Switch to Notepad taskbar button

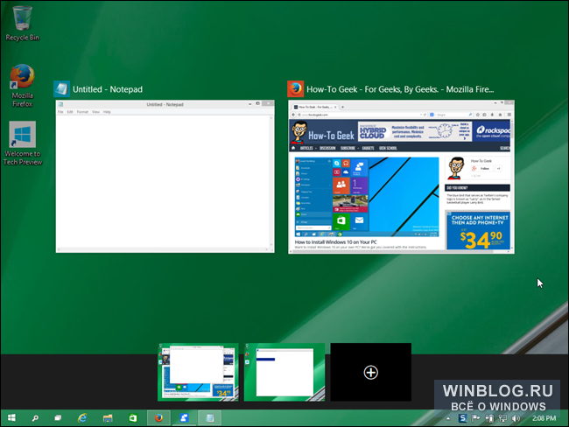coord(209,418)
